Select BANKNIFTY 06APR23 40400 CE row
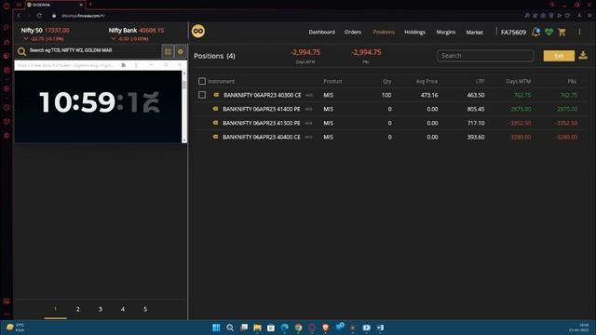The height and width of the screenshot is (335, 596). click(391, 137)
